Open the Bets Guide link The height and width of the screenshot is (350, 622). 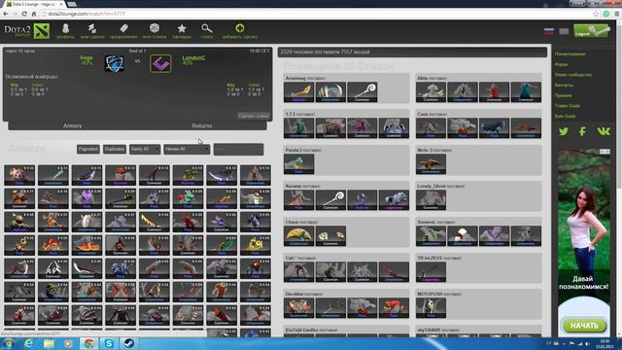(x=566, y=116)
